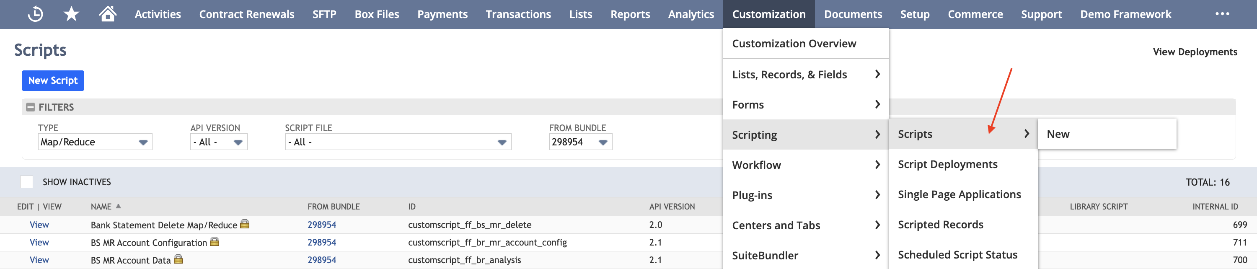Screen dimensions: 1257x269
Task: Select ID text customscript_ff_br_mr_account_config
Action: (x=487, y=242)
